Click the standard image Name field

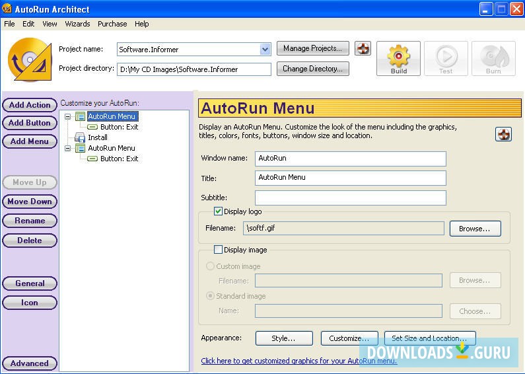pyautogui.click(x=348, y=311)
